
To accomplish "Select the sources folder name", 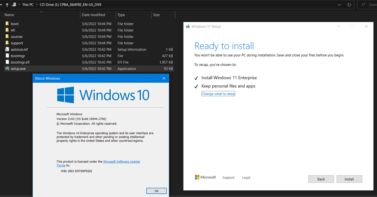I will click(x=17, y=37).
